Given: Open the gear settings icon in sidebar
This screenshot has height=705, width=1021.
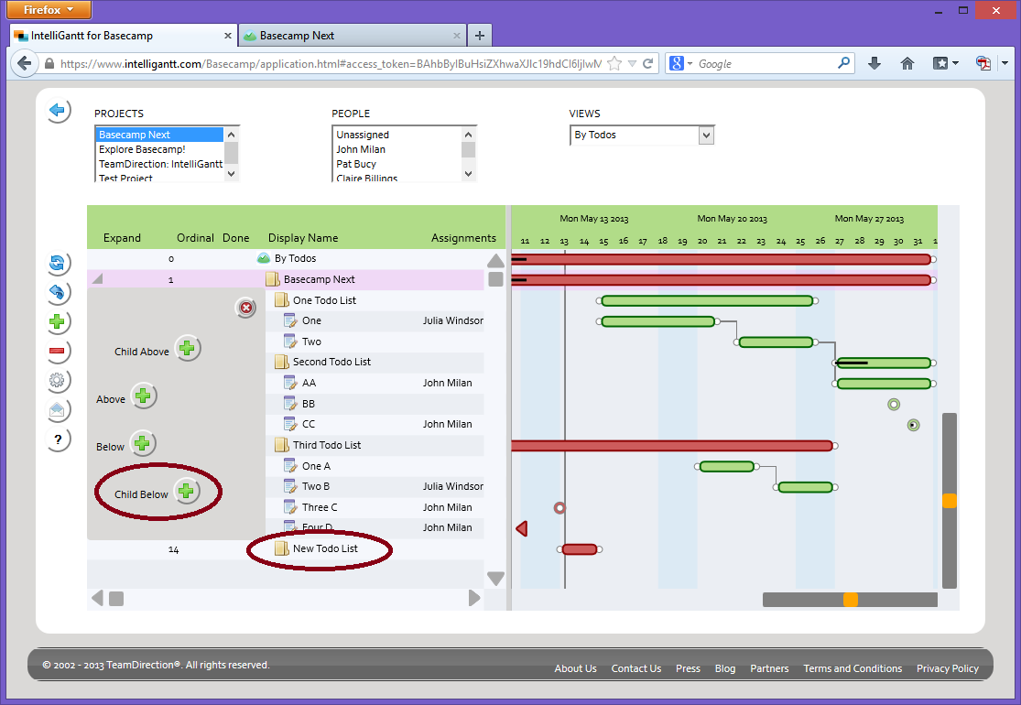Looking at the screenshot, I should pyautogui.click(x=57, y=380).
